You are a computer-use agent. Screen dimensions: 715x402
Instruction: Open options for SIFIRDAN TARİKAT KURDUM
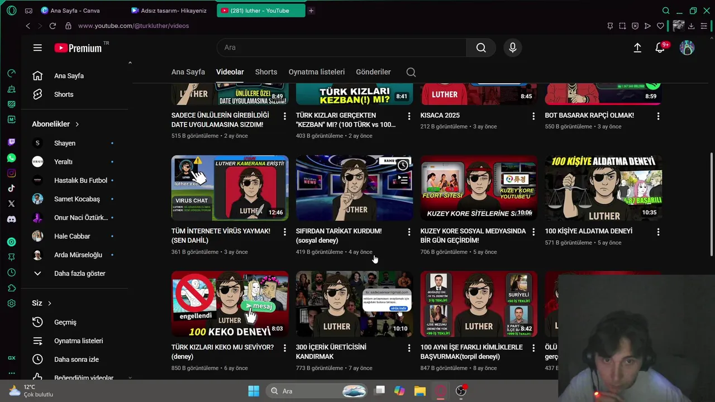tap(409, 232)
